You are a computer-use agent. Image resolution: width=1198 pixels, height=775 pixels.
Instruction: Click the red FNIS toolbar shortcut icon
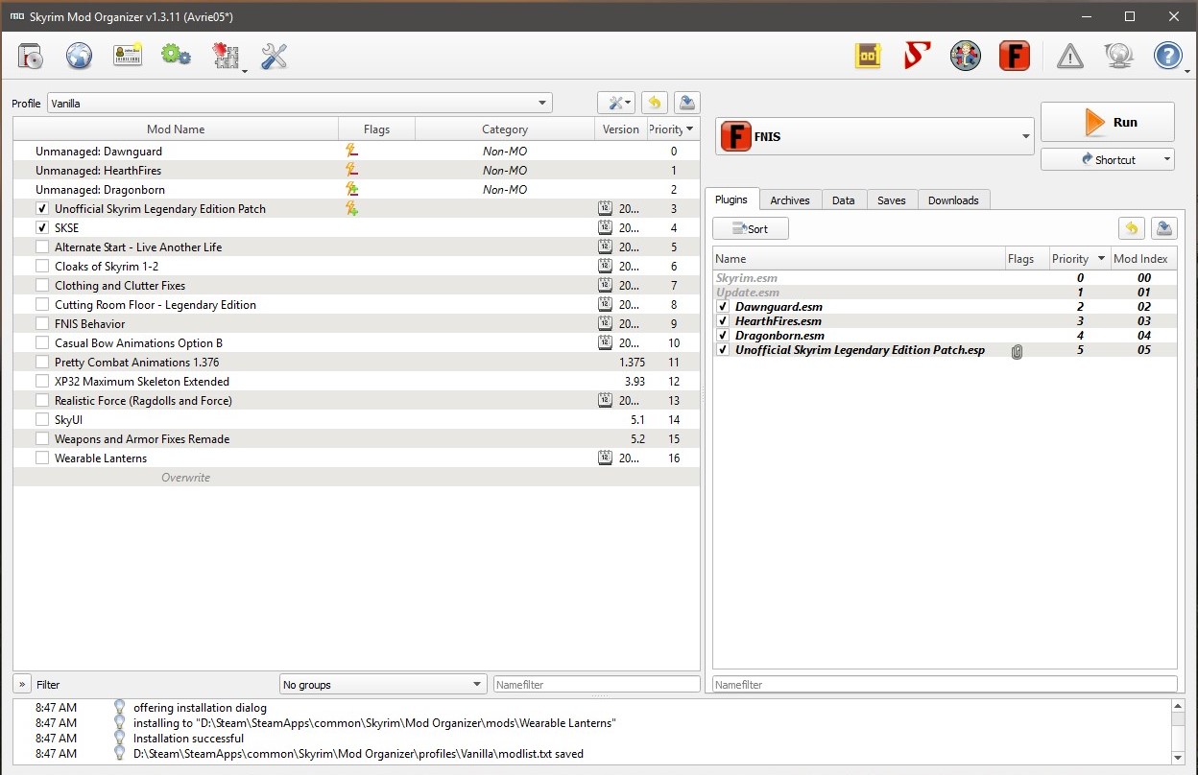(1014, 57)
